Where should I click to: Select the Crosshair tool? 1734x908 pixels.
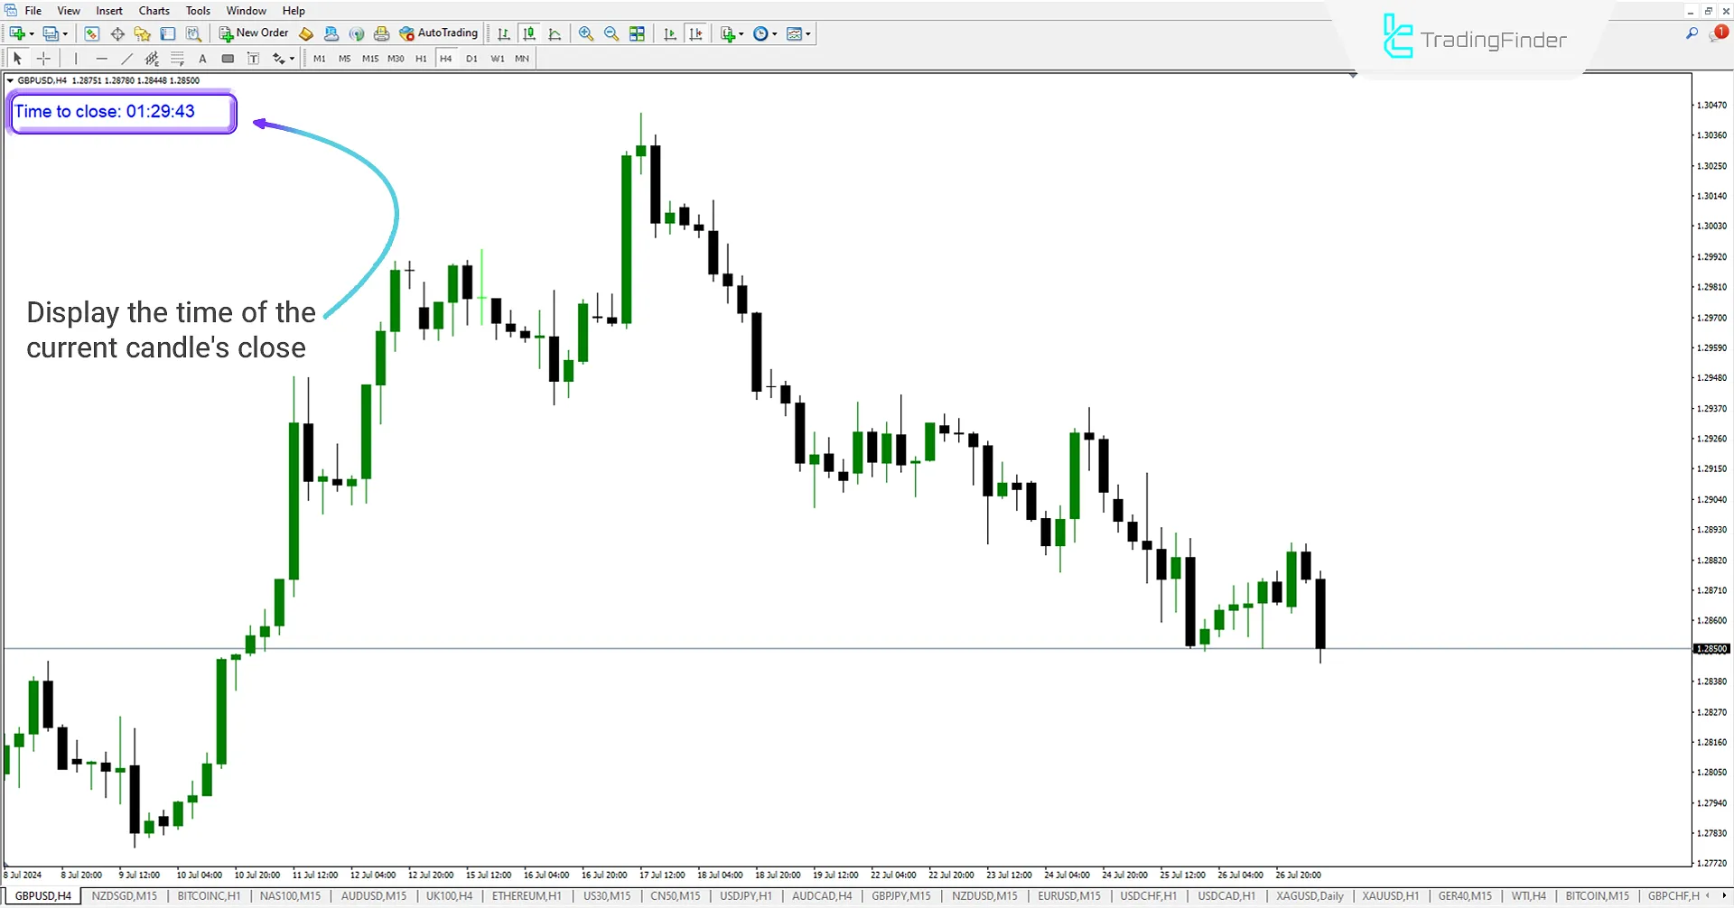coord(43,58)
